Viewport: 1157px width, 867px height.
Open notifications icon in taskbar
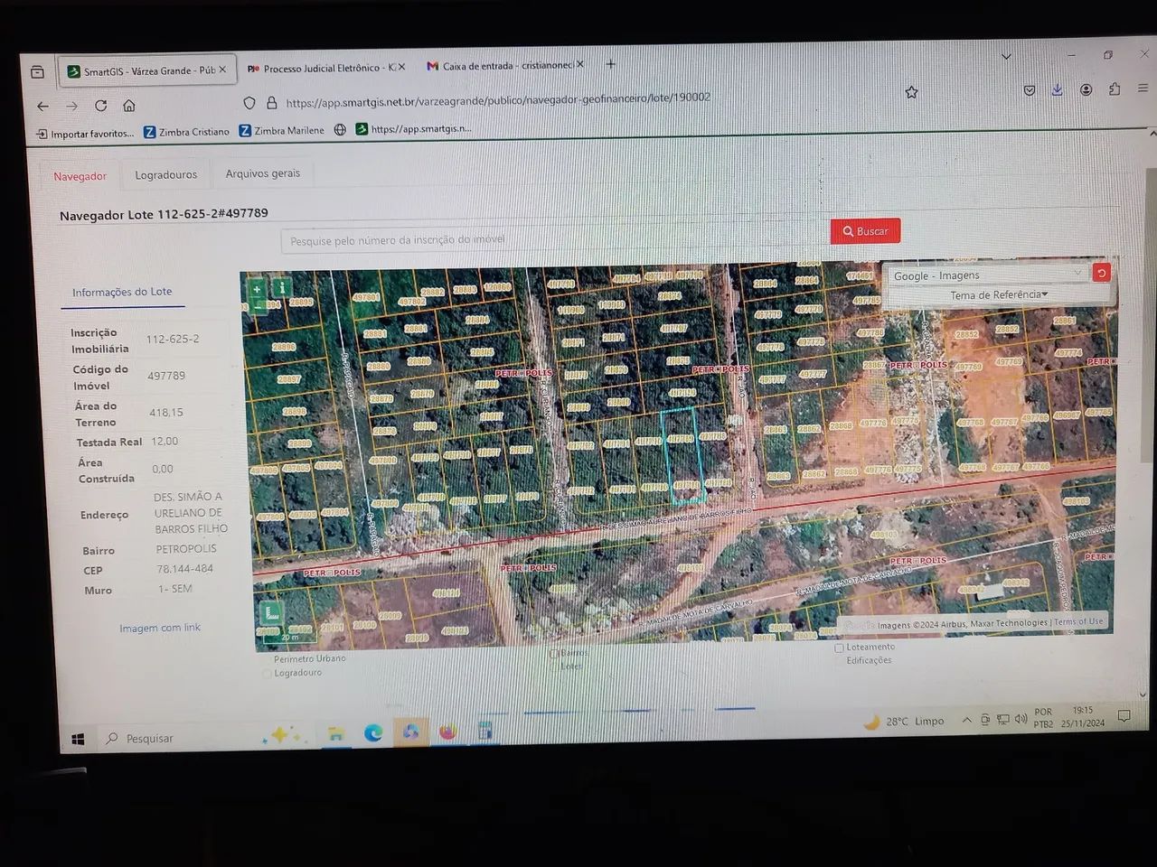click(x=1124, y=716)
